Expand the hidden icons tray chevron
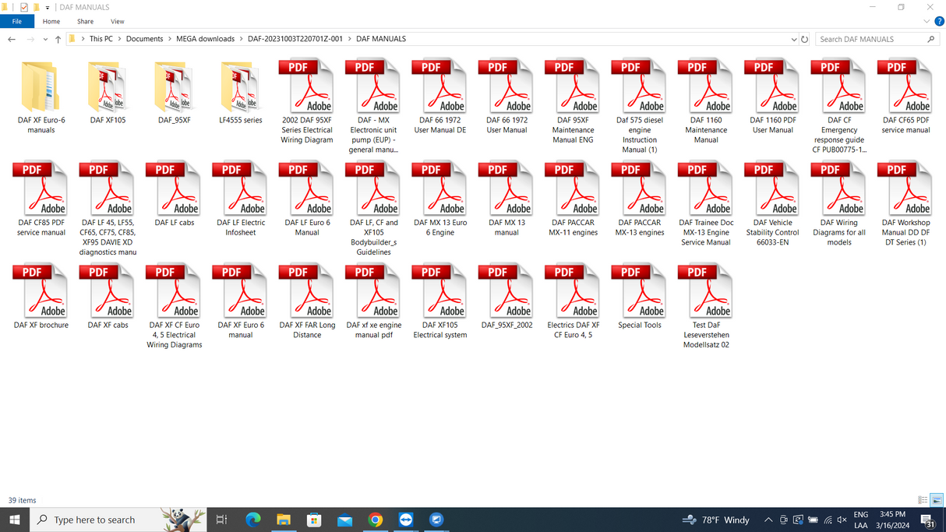This screenshot has width=946, height=532. point(768,520)
